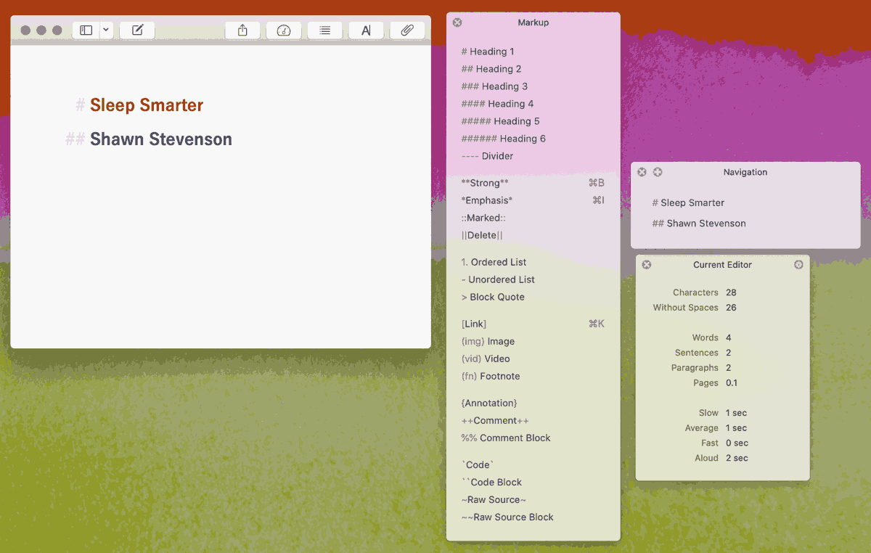Place cursor in Shawn Stevenson heading
This screenshot has height=553, width=871.
pos(160,139)
